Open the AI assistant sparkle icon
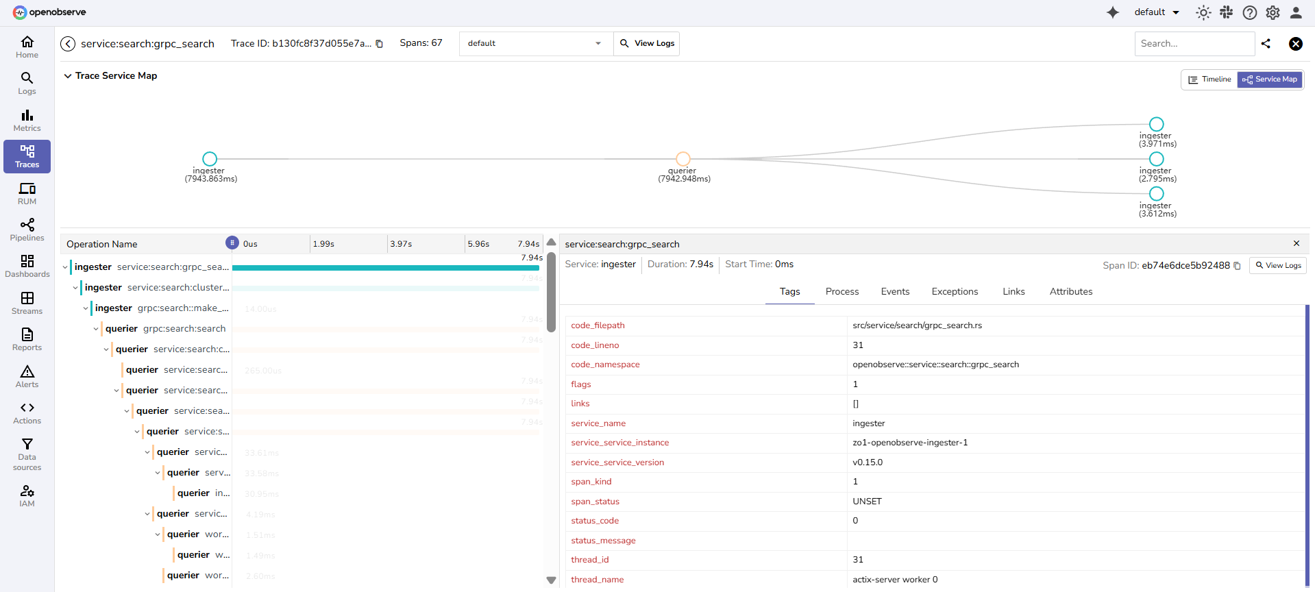This screenshot has width=1315, height=592. point(1113,12)
